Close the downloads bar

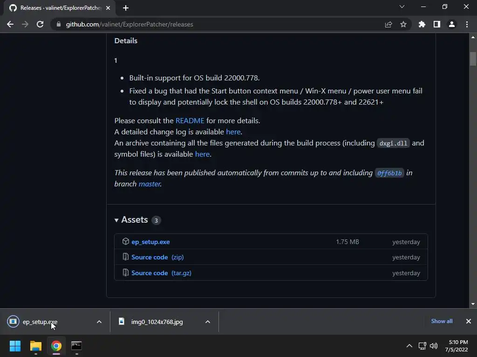tap(469, 321)
